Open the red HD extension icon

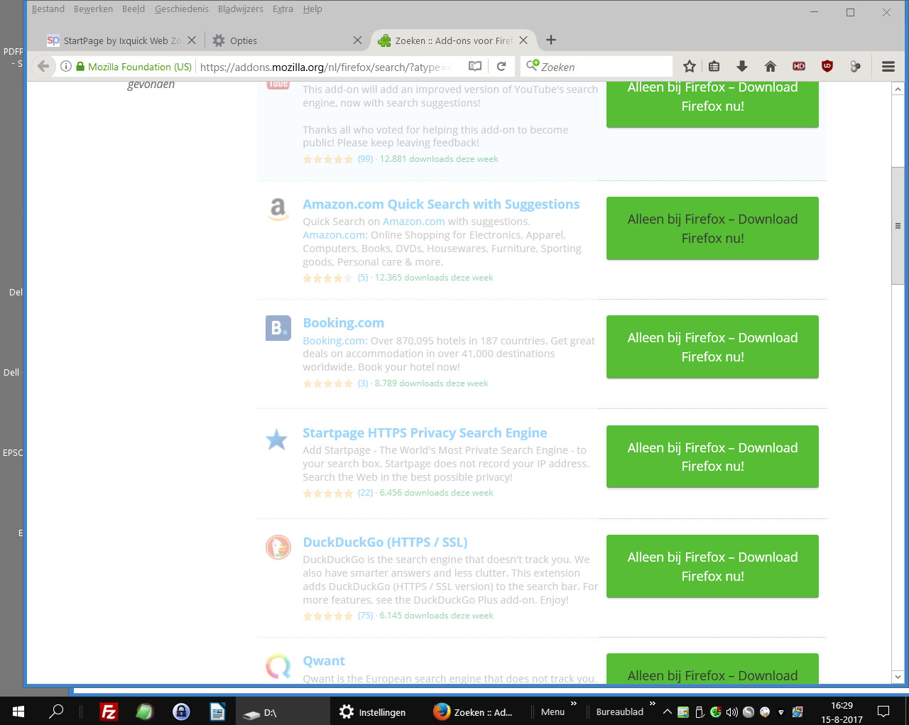point(799,66)
